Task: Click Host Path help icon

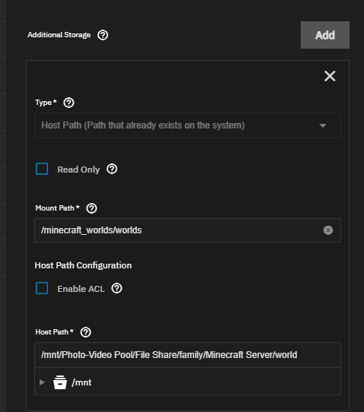Action: pyautogui.click(x=85, y=332)
